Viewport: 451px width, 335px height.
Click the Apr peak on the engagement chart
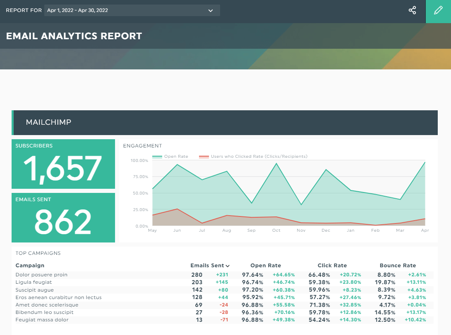pyautogui.click(x=425, y=162)
